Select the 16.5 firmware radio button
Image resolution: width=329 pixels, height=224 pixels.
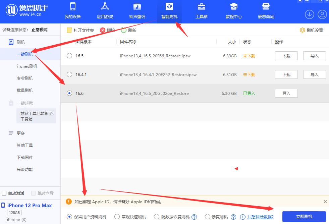(69, 56)
